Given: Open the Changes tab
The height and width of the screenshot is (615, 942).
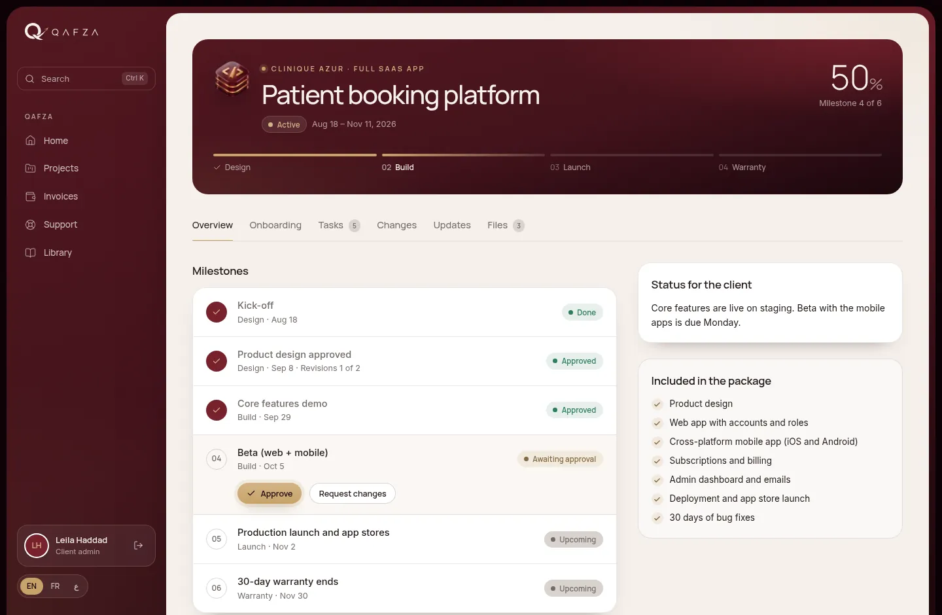Looking at the screenshot, I should pyautogui.click(x=396, y=225).
